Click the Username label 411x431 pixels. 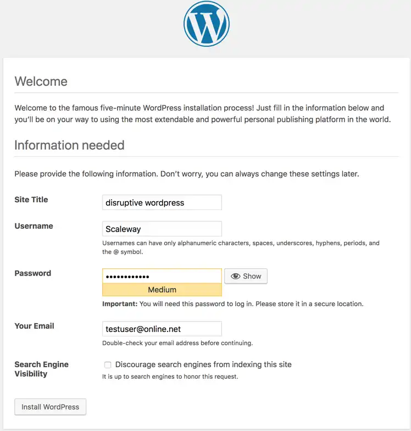tap(34, 226)
